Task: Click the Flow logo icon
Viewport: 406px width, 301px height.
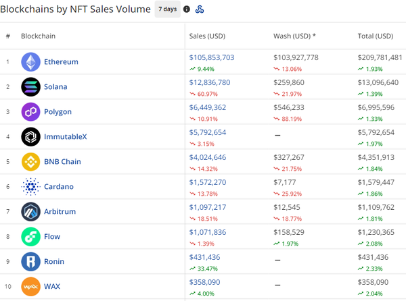Action: [31, 237]
